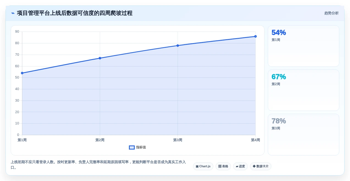Open the 67% 第2周 stat card
This screenshot has width=350, height=181.
304,90
